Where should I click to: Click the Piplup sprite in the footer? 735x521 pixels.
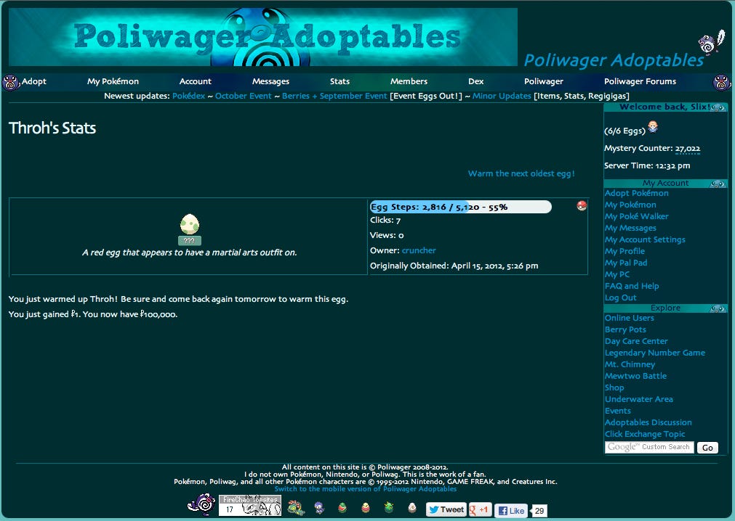[319, 507]
